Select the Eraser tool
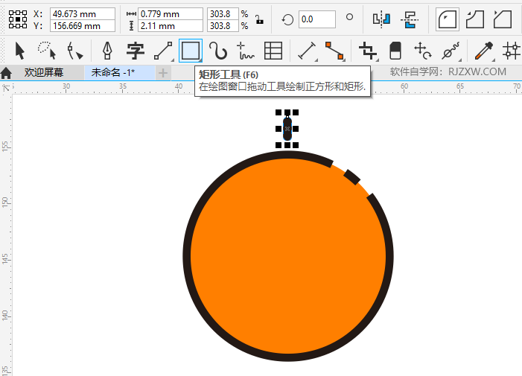 click(x=395, y=51)
